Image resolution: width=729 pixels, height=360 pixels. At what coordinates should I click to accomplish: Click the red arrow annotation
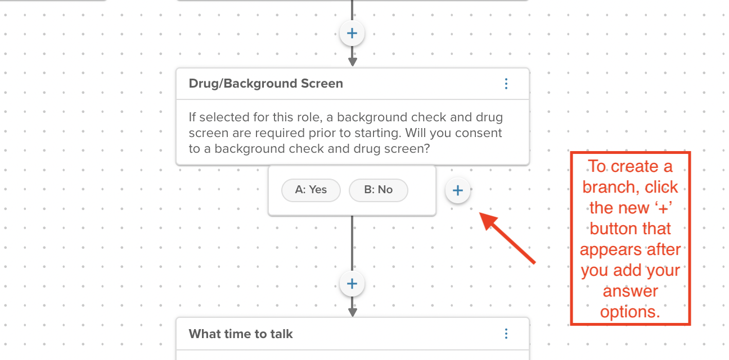pos(506,236)
